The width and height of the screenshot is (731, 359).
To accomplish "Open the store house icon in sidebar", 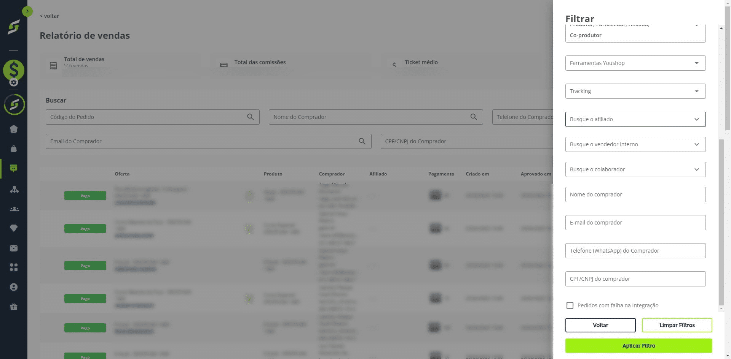I will [14, 129].
